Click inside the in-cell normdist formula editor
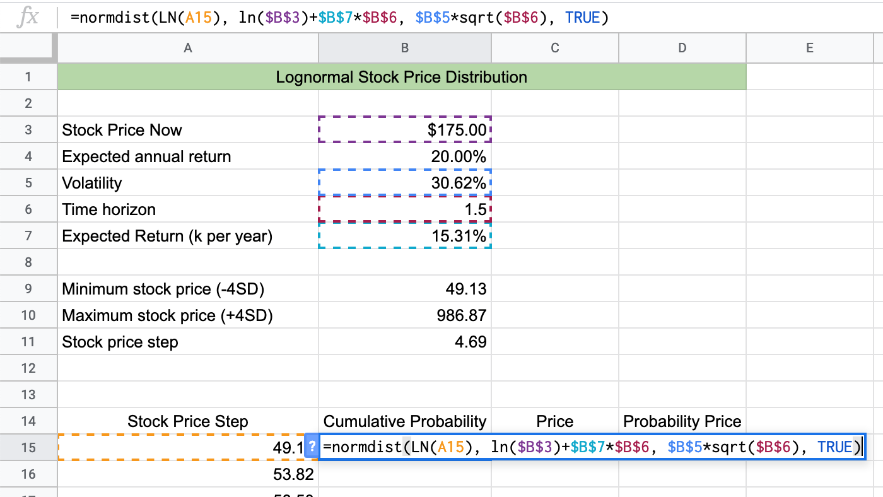This screenshot has width=883, height=497. pos(592,447)
